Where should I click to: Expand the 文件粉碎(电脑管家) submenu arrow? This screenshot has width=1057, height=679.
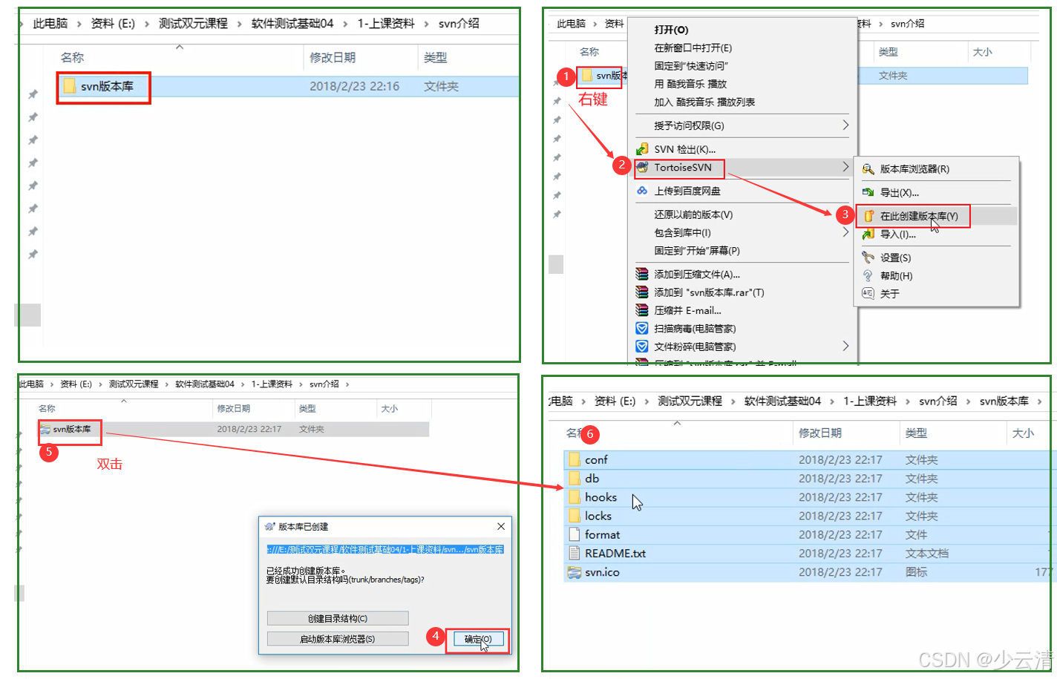point(845,346)
